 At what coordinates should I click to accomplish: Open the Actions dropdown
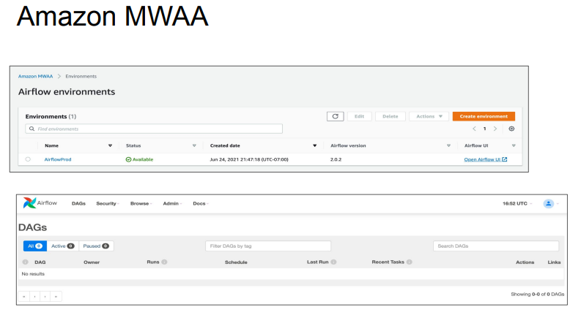[x=429, y=116]
